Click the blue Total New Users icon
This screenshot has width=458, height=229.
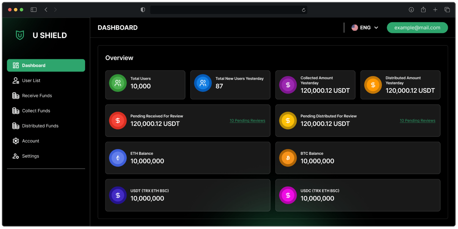203,83
